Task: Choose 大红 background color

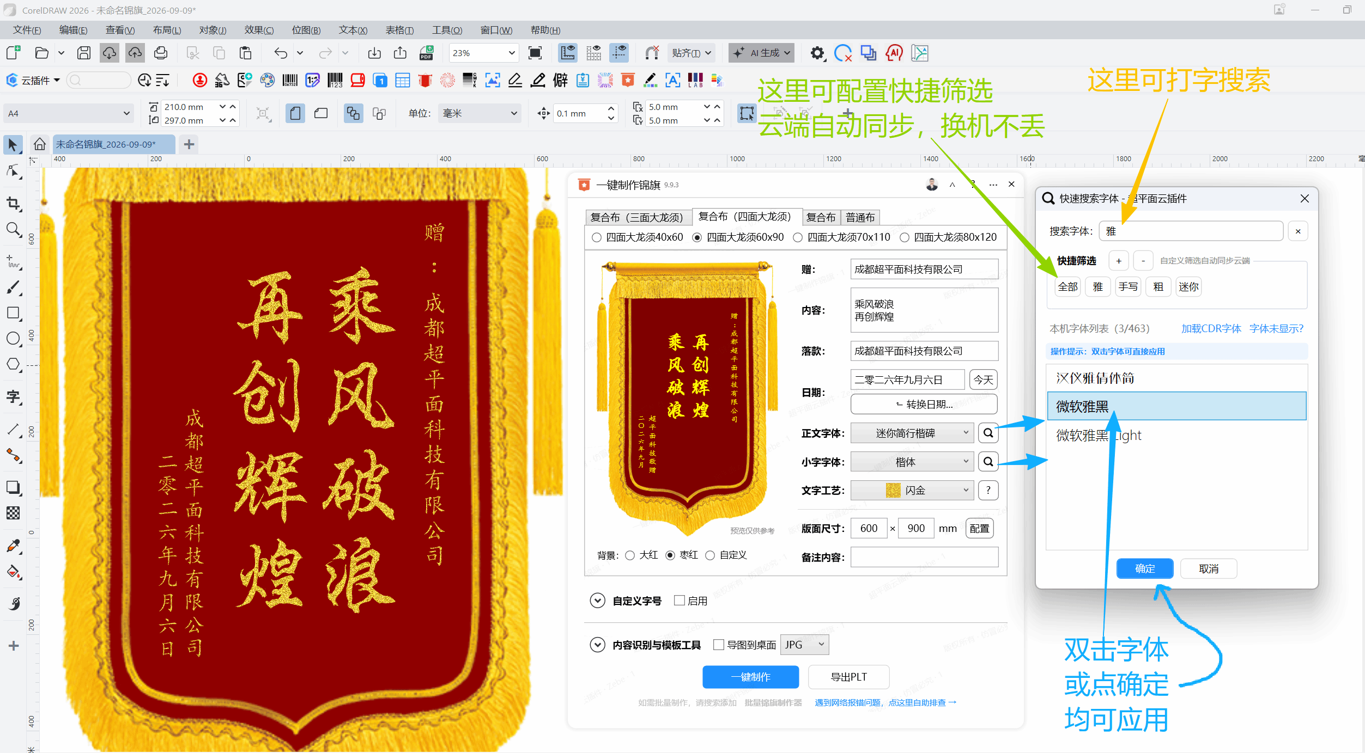Action: [x=642, y=555]
